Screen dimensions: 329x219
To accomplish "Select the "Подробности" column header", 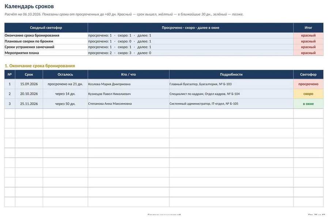I will pos(231,74).
